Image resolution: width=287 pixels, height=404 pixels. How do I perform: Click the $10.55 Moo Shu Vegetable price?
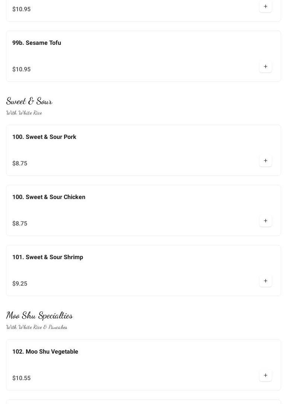[21, 378]
